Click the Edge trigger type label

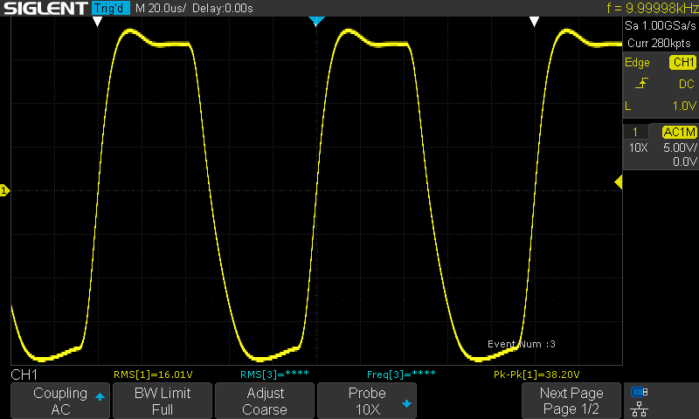pyautogui.click(x=637, y=63)
